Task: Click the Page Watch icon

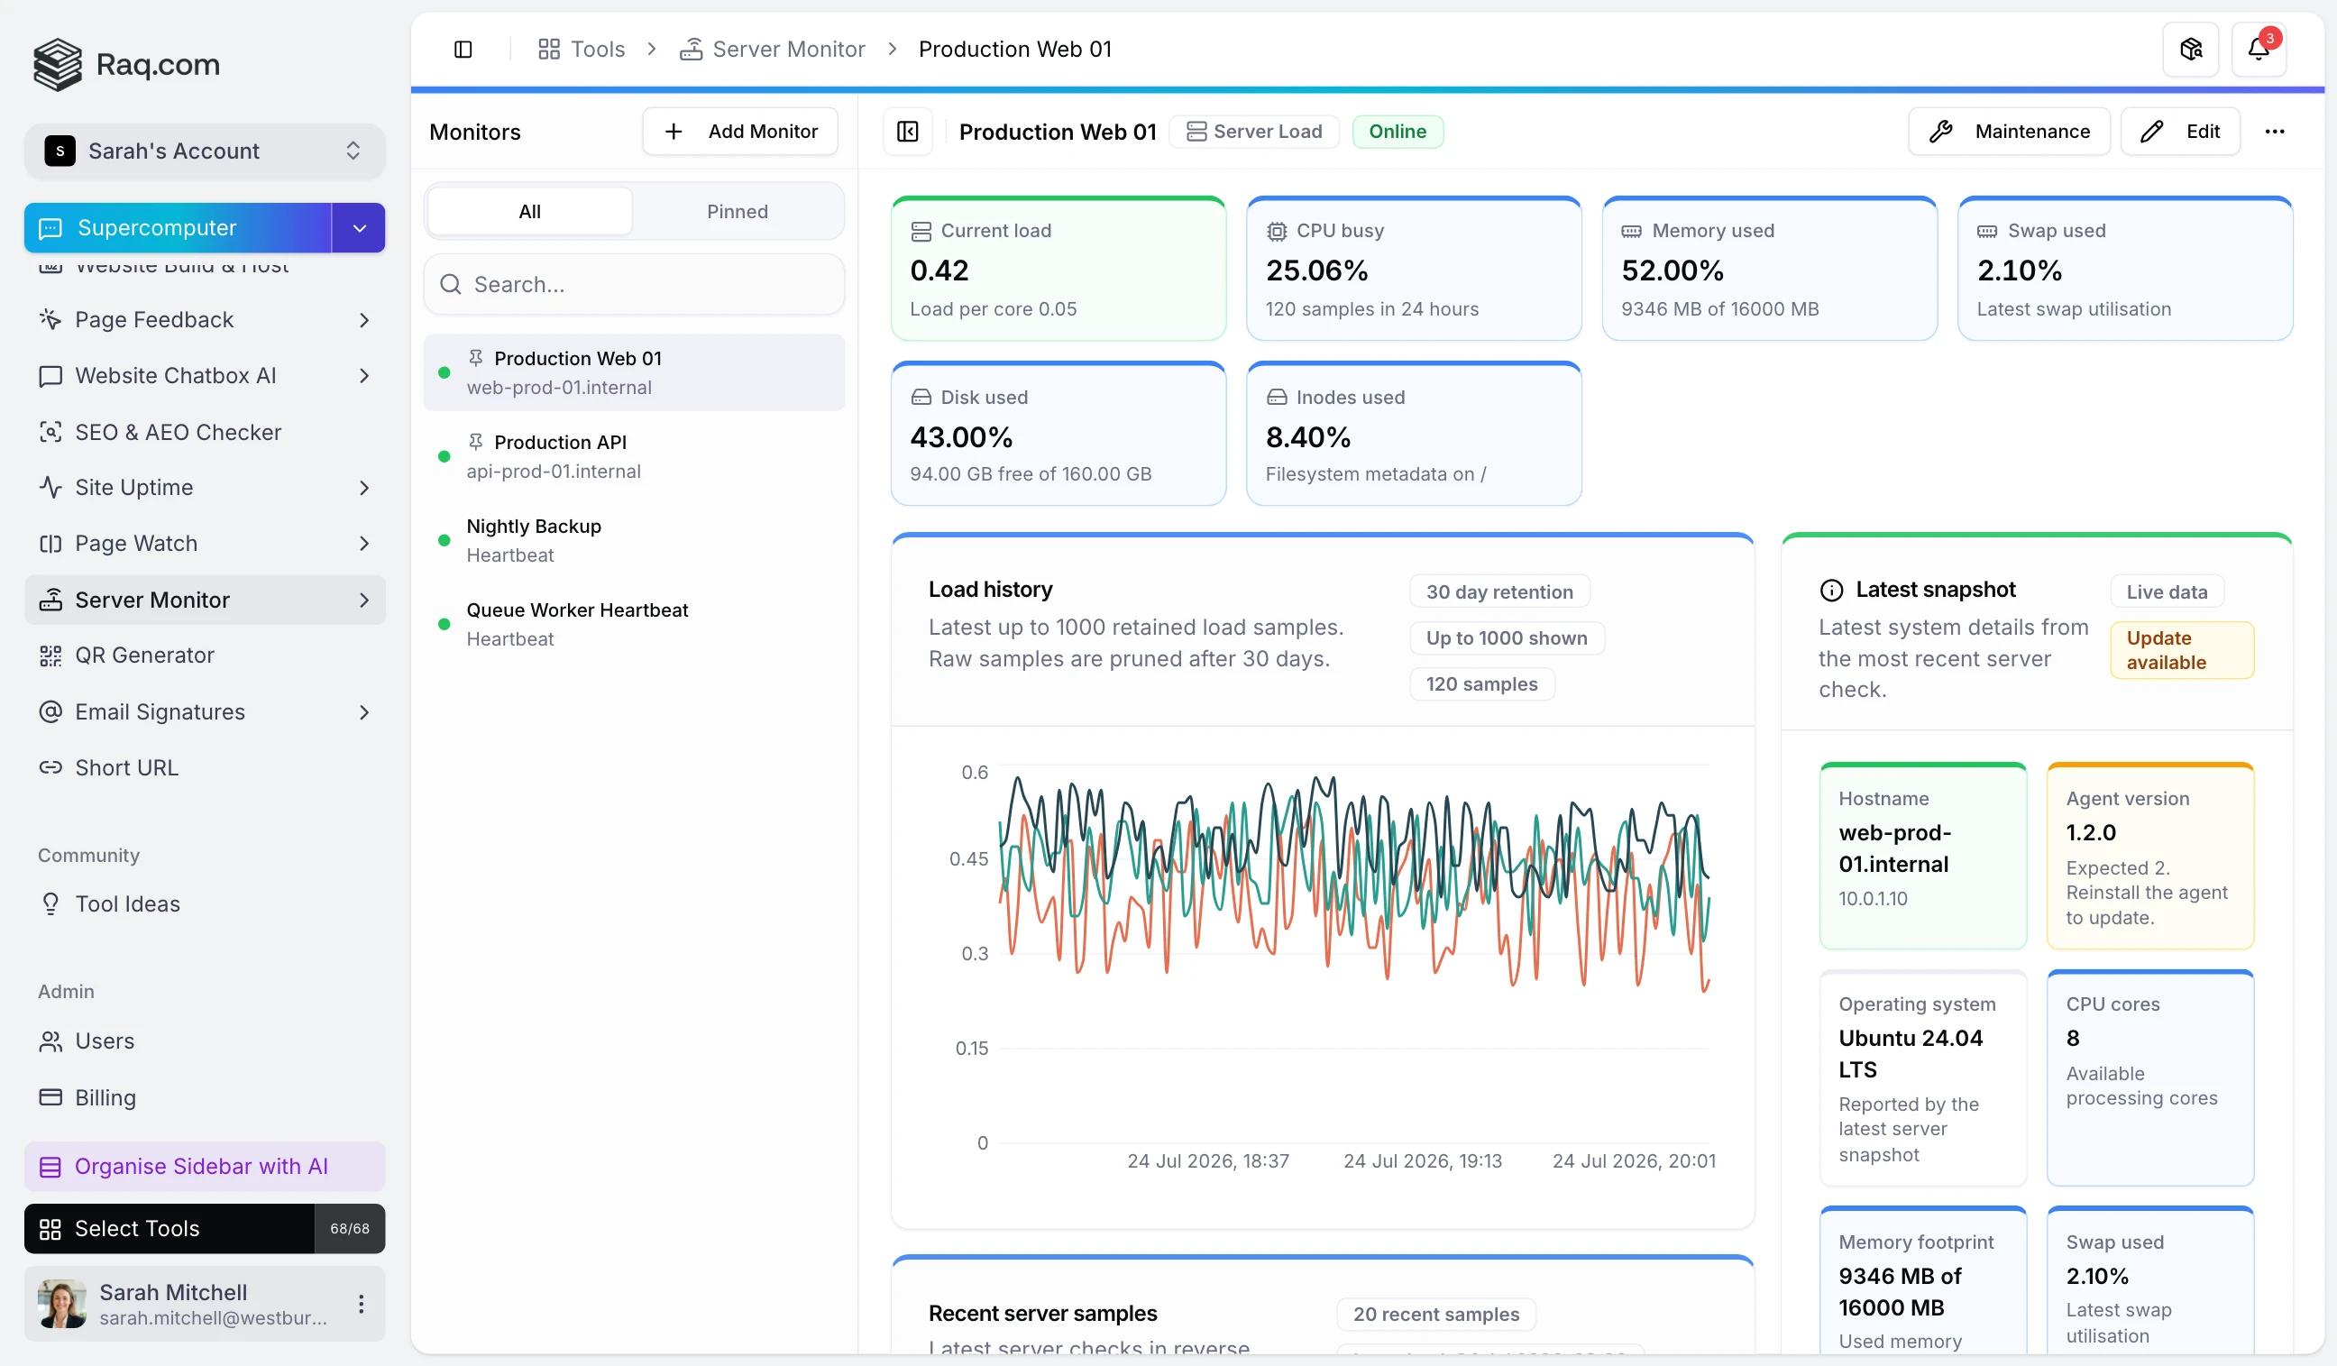Action: [x=50, y=544]
